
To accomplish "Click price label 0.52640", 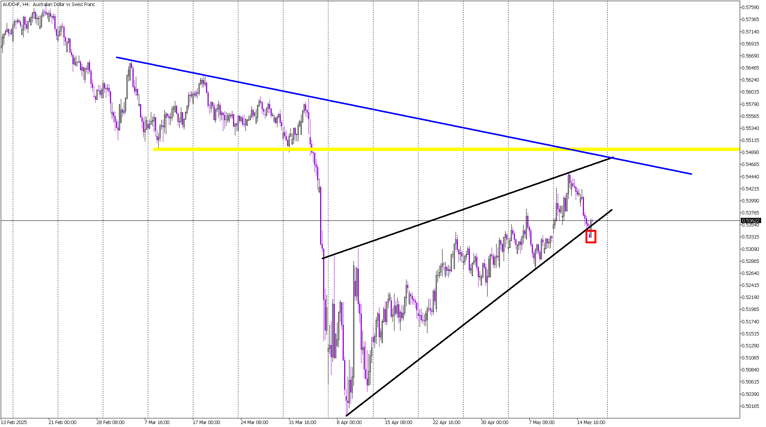I will pos(751,273).
